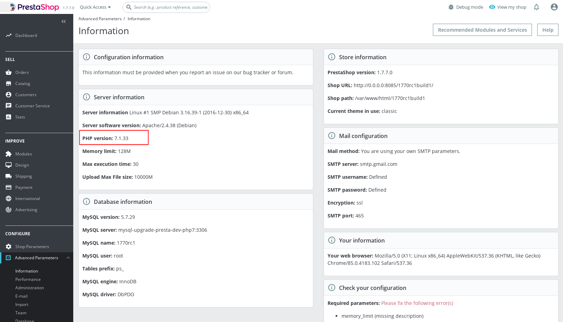The height and width of the screenshot is (322, 563).
Task: Click the Payment card icon
Action: click(8, 187)
